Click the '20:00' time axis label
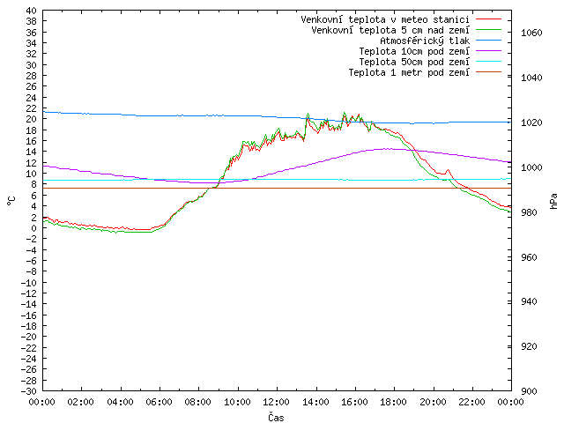 433,402
